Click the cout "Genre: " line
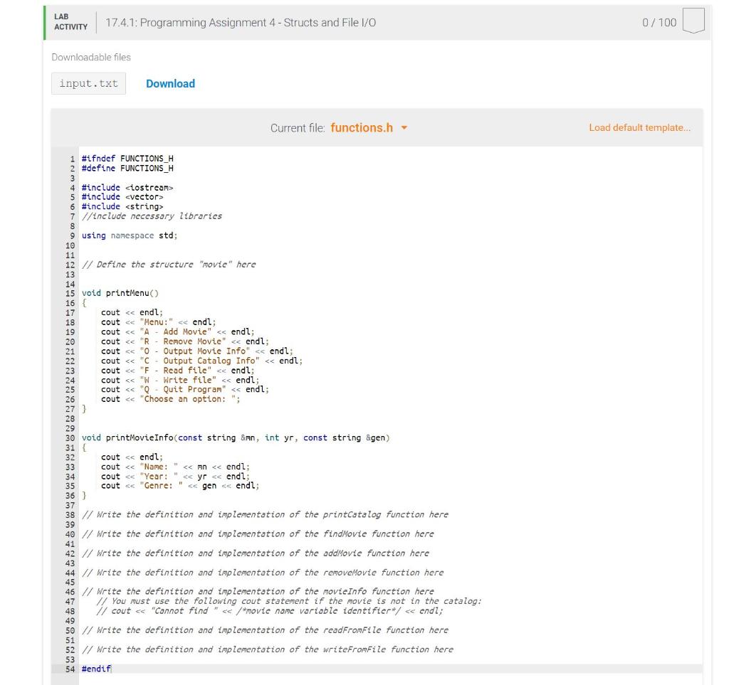Screen dimensions: 729x685 180,486
